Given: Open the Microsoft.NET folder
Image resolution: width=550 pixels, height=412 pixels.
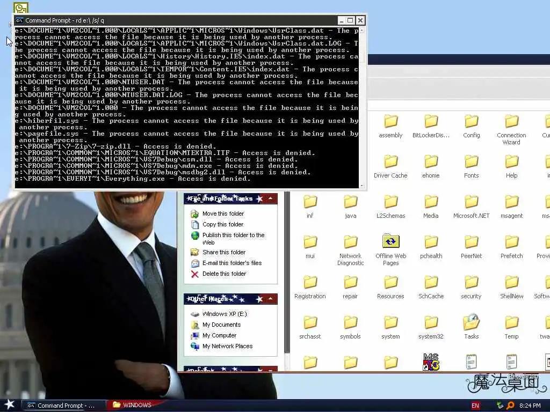Looking at the screenshot, I should pyautogui.click(x=471, y=207).
